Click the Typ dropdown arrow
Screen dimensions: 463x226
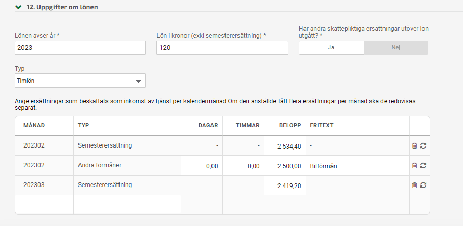pos(138,81)
